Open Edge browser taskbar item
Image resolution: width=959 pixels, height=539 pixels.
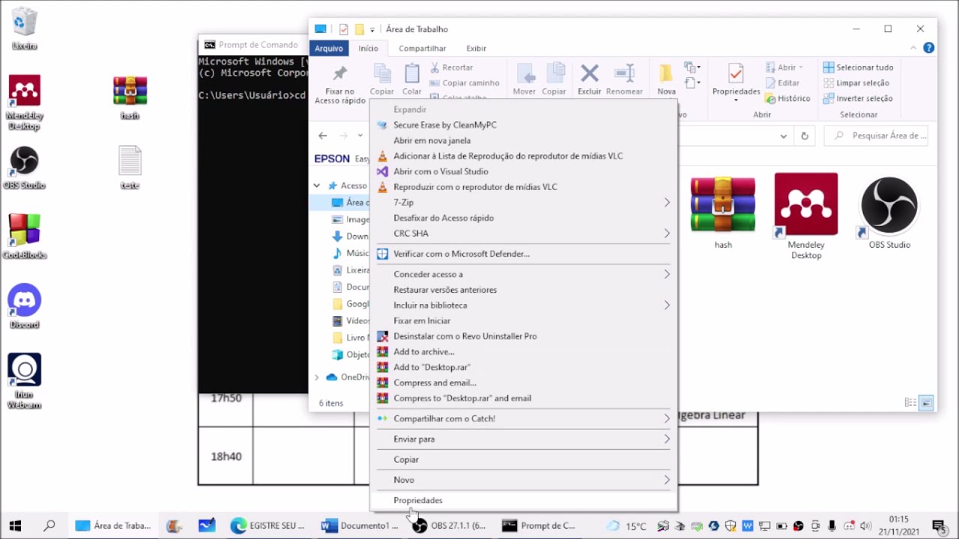pyautogui.click(x=268, y=526)
